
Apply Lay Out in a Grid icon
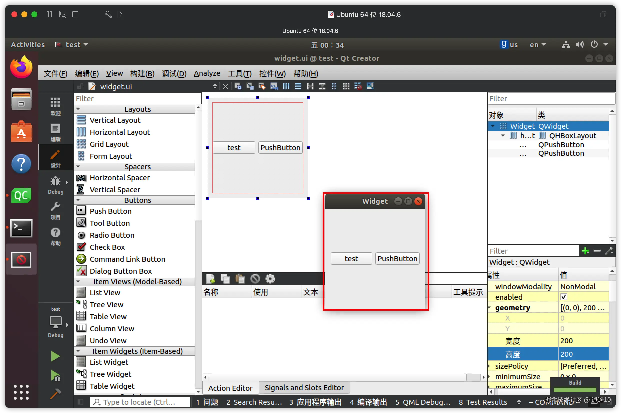pos(346,86)
